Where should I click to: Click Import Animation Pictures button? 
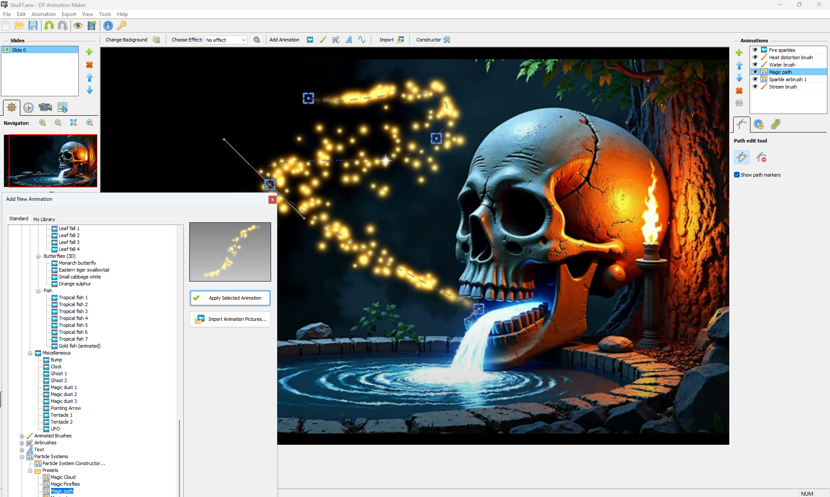pyautogui.click(x=230, y=320)
